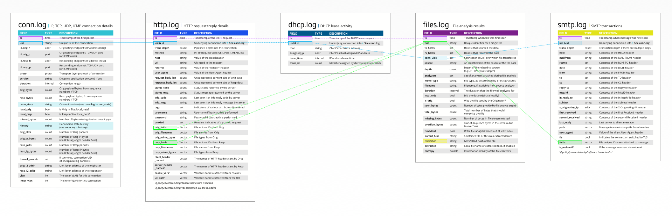The height and width of the screenshot is (216, 672).
Task: Select the yellow md5/sha1 field in files.log
Action: pyautogui.click(x=435, y=141)
